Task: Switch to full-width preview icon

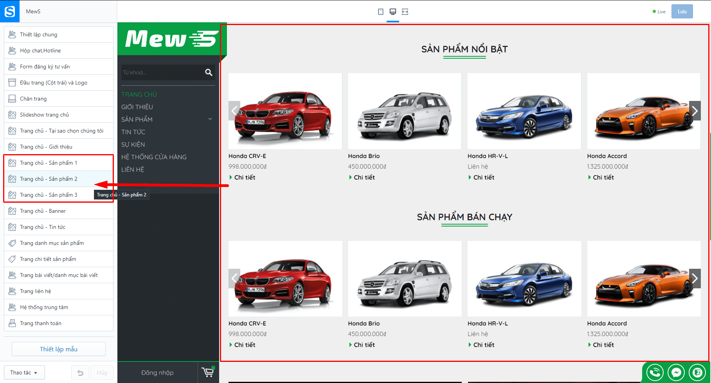Action: (x=405, y=12)
